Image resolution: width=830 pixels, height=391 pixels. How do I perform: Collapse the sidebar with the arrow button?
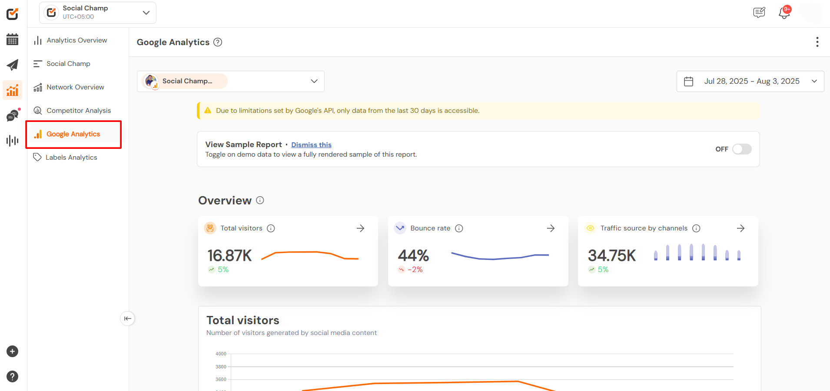[x=127, y=319]
